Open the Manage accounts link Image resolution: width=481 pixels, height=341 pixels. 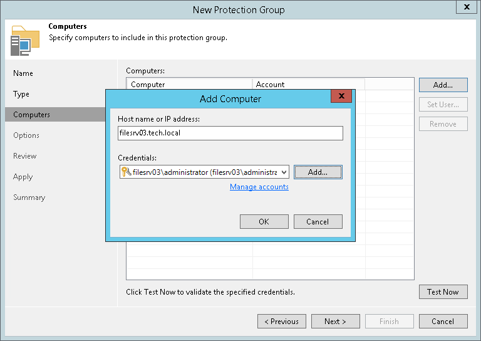[259, 187]
